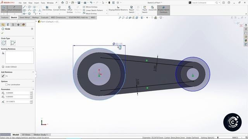Open the Window menu
The image size is (248, 139).
[50, 3]
